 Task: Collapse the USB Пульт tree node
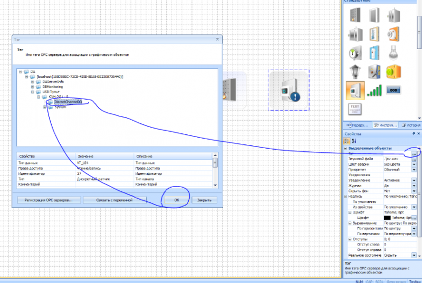coord(33,92)
